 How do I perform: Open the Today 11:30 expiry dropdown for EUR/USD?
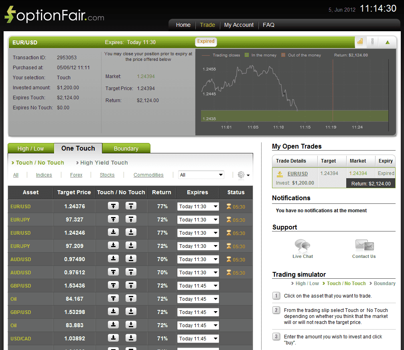click(197, 206)
